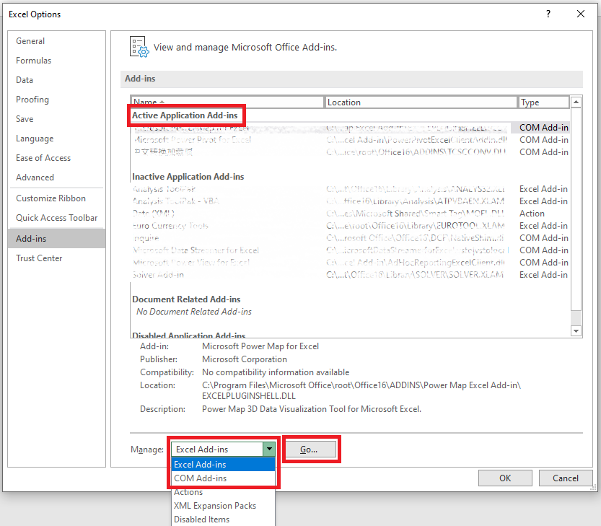Select the Euro Currency Tools row
Screen dimensions: 601x526
coord(349,226)
